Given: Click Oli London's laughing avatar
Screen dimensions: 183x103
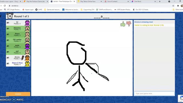Looking at the screenshot, I should pyautogui.click(x=27, y=40).
